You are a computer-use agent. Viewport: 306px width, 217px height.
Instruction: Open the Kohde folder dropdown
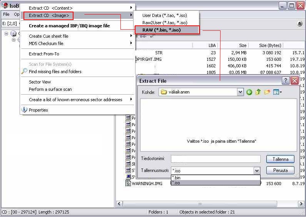[240, 92]
